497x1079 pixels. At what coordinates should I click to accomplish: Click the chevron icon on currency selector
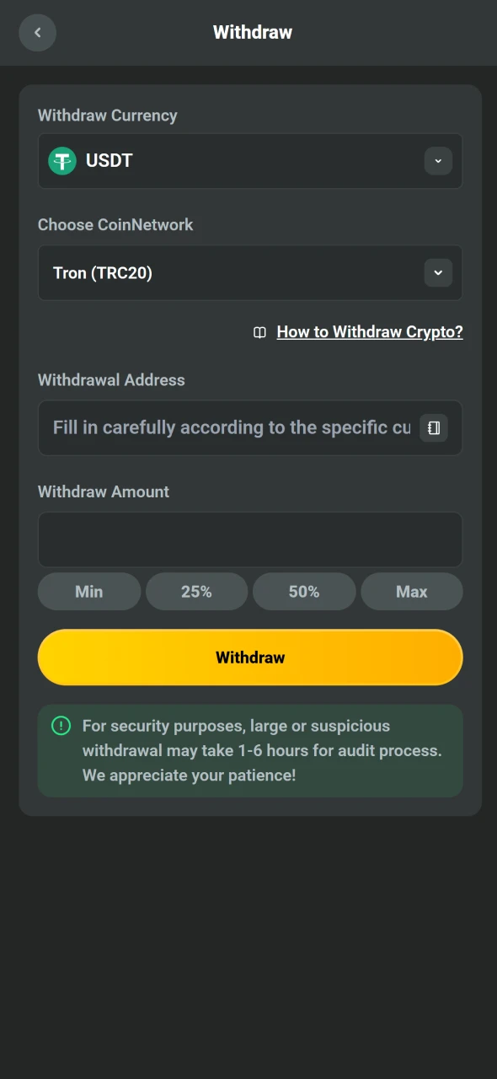[438, 161]
